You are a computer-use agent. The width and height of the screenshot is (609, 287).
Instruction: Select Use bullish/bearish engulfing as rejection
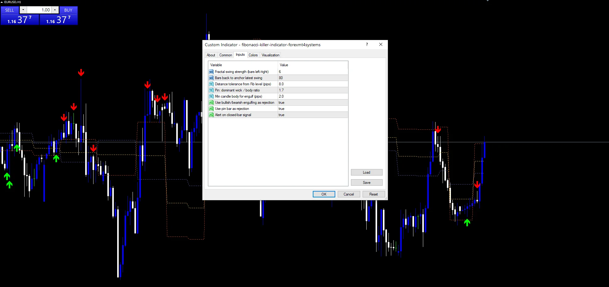pos(245,103)
